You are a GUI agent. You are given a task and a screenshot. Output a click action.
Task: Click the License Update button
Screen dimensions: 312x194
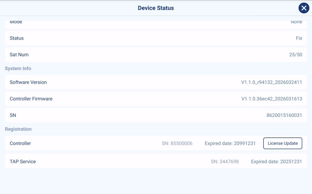pyautogui.click(x=283, y=143)
